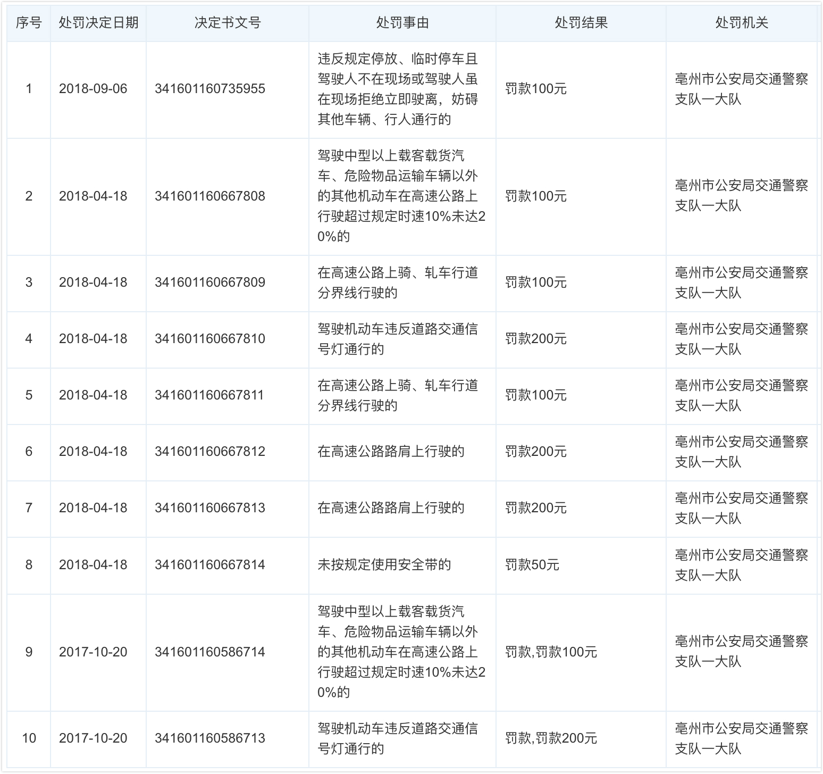Select document number 341601160667811

(209, 395)
